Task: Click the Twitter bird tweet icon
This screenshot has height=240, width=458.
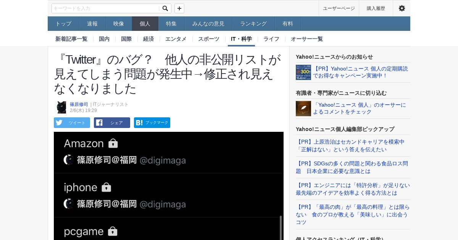Action: click(x=59, y=123)
